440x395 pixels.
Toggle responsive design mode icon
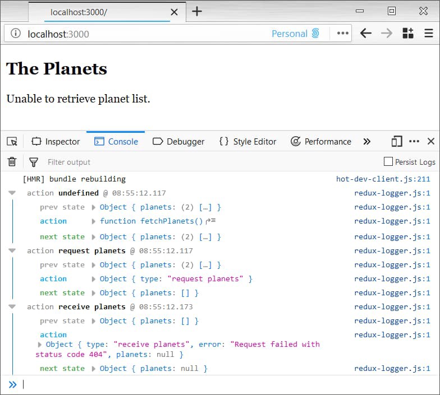point(397,142)
